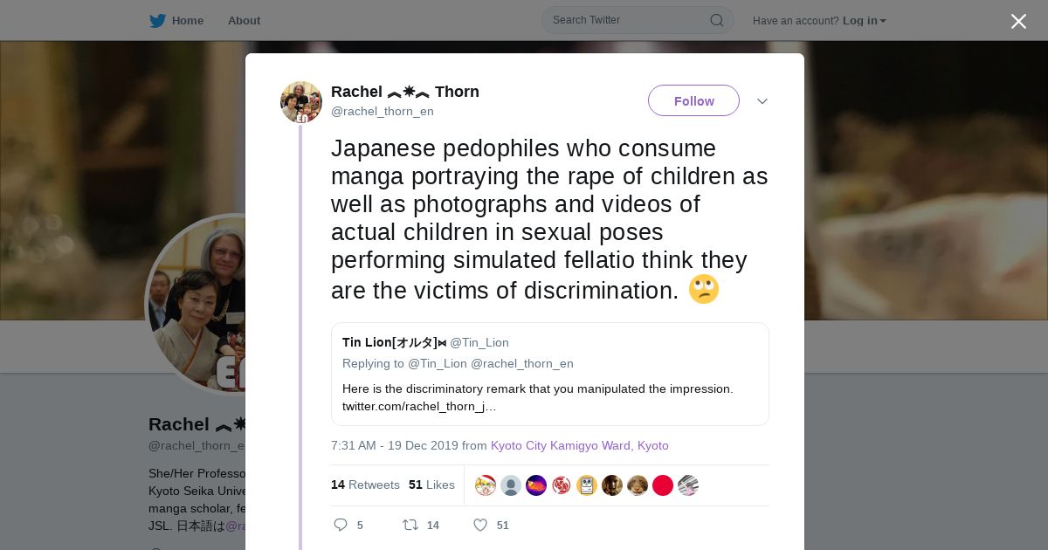Viewport: 1048px width, 550px height.
Task: Expand the tweet options chevron menu
Action: coord(762,101)
